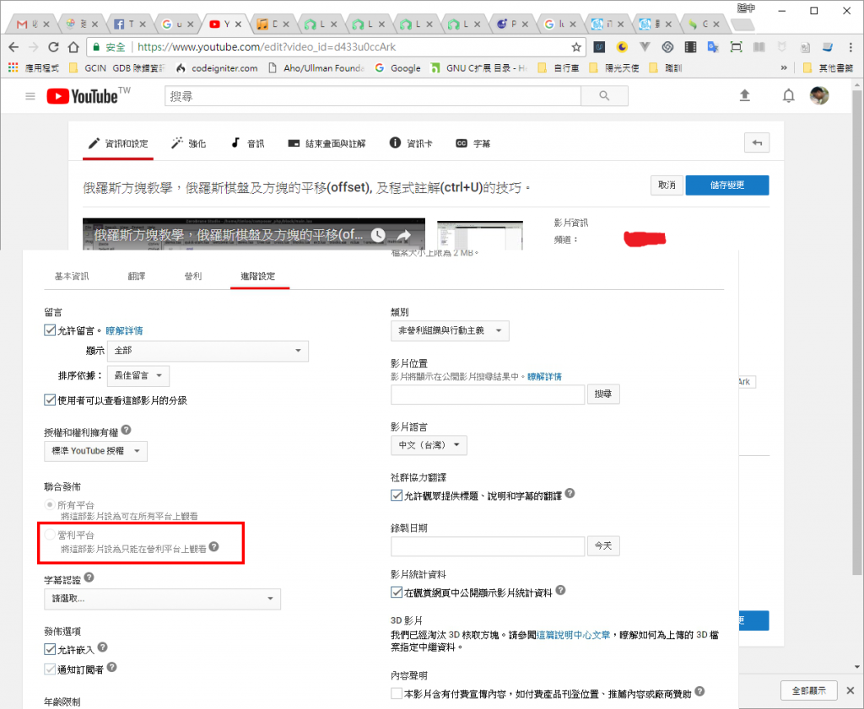Toggle the 通知訂閱者 checkbox
Image resolution: width=864 pixels, height=709 pixels.
tap(50, 669)
